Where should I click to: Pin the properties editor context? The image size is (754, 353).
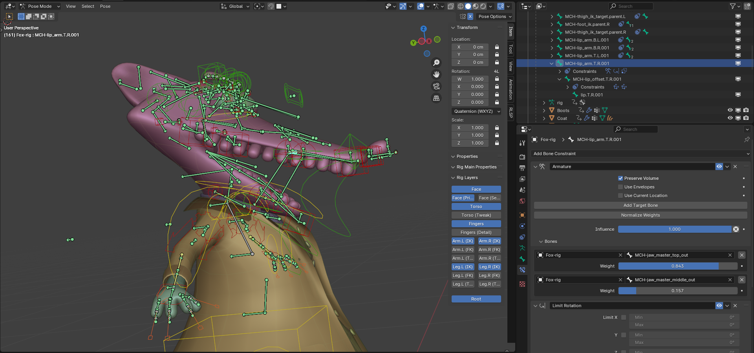pos(747,139)
